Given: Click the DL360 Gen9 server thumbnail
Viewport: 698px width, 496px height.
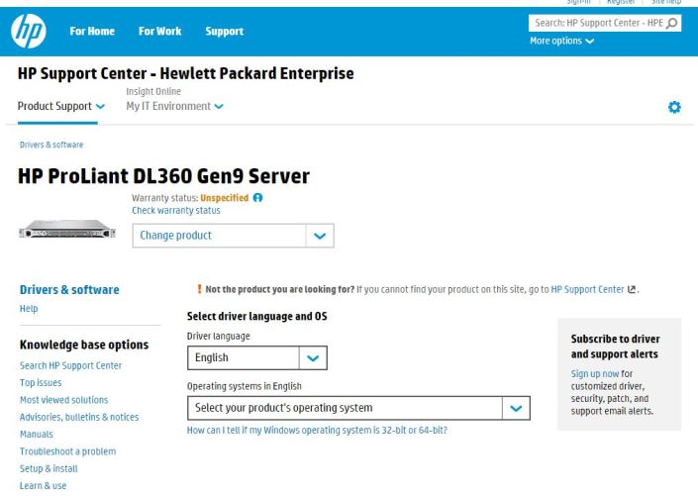Looking at the screenshot, I should coord(67,229).
